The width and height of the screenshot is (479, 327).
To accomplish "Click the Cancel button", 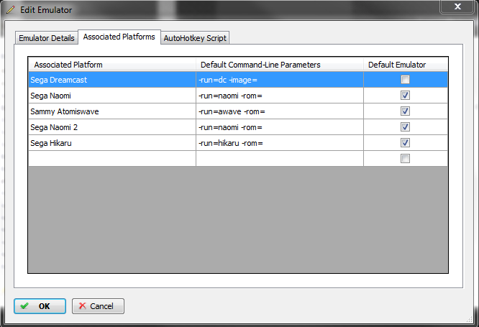I will (98, 306).
